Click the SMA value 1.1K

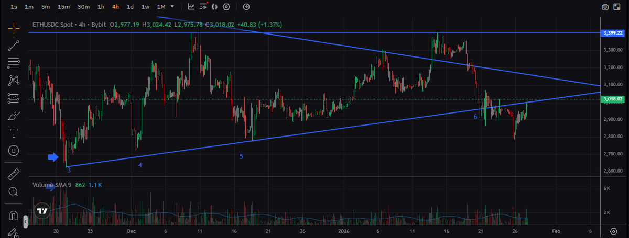[x=95, y=185]
